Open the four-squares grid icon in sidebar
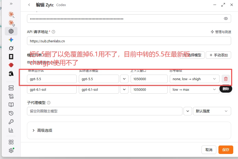238x159 pixels. pyautogui.click(x=11, y=142)
